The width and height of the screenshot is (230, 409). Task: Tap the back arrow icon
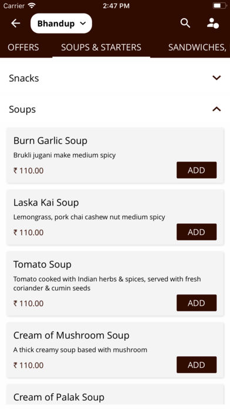pos(16,24)
